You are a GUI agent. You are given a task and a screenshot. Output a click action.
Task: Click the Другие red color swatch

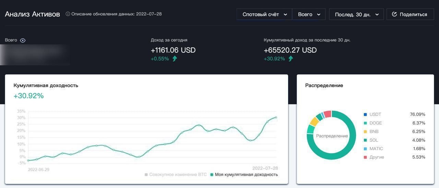pos(365,157)
